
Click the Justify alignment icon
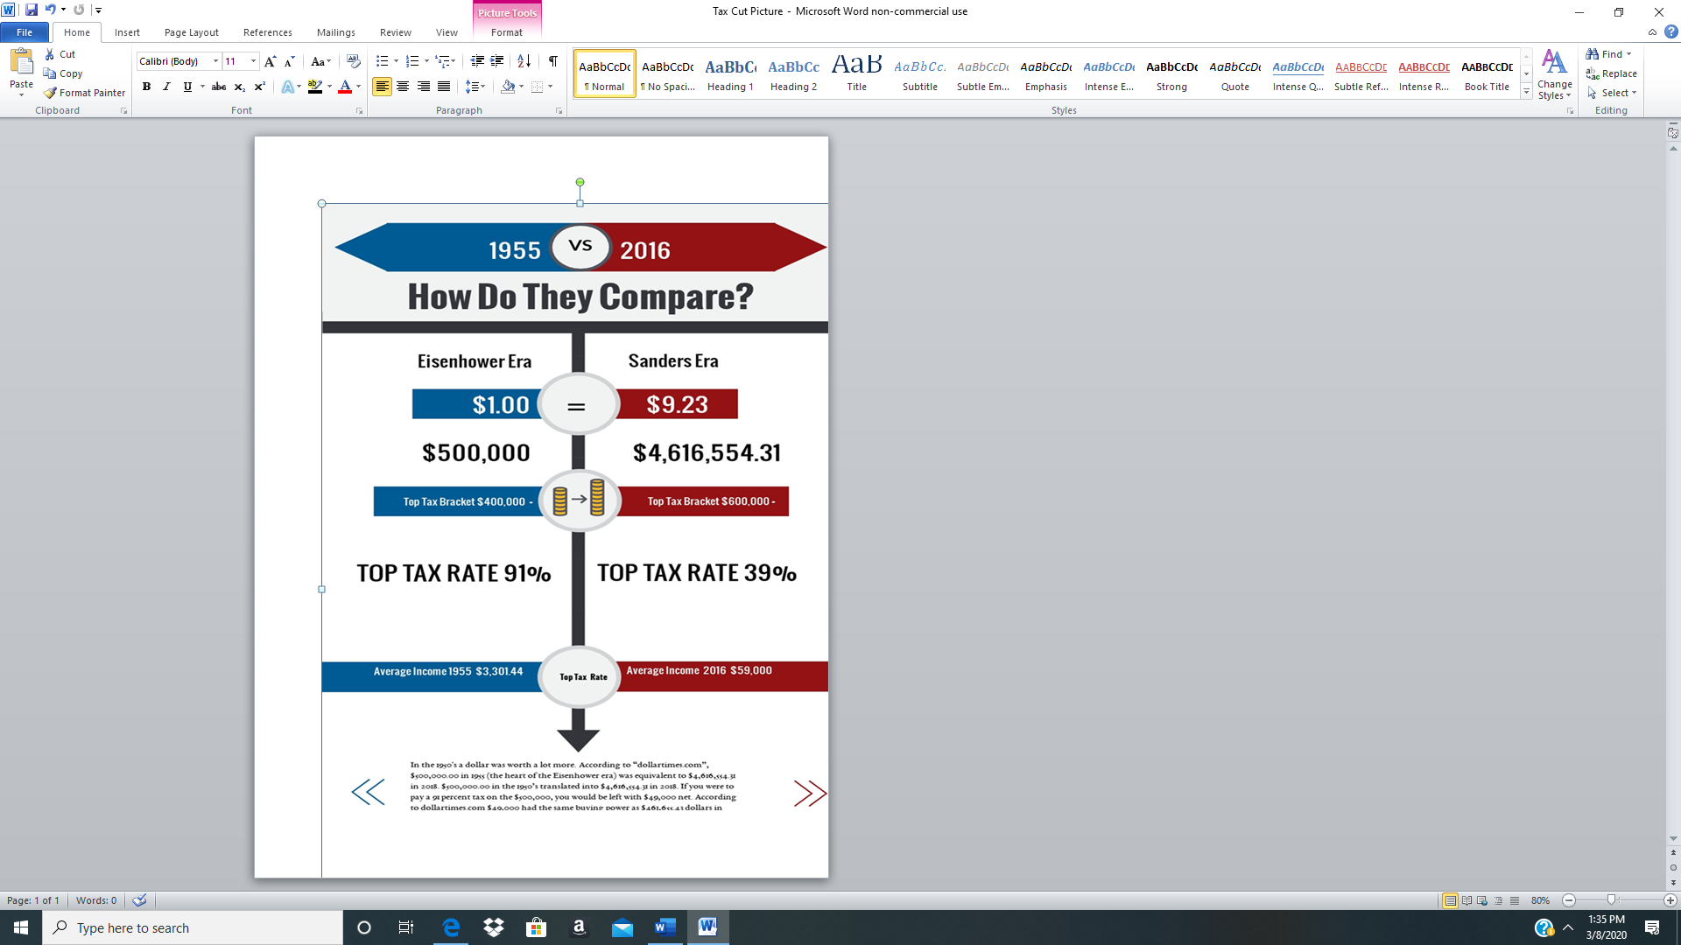click(x=445, y=87)
